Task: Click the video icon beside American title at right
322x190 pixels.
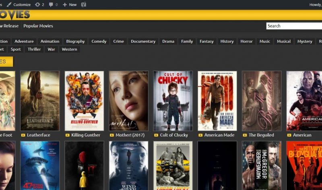Action: pos(289,135)
